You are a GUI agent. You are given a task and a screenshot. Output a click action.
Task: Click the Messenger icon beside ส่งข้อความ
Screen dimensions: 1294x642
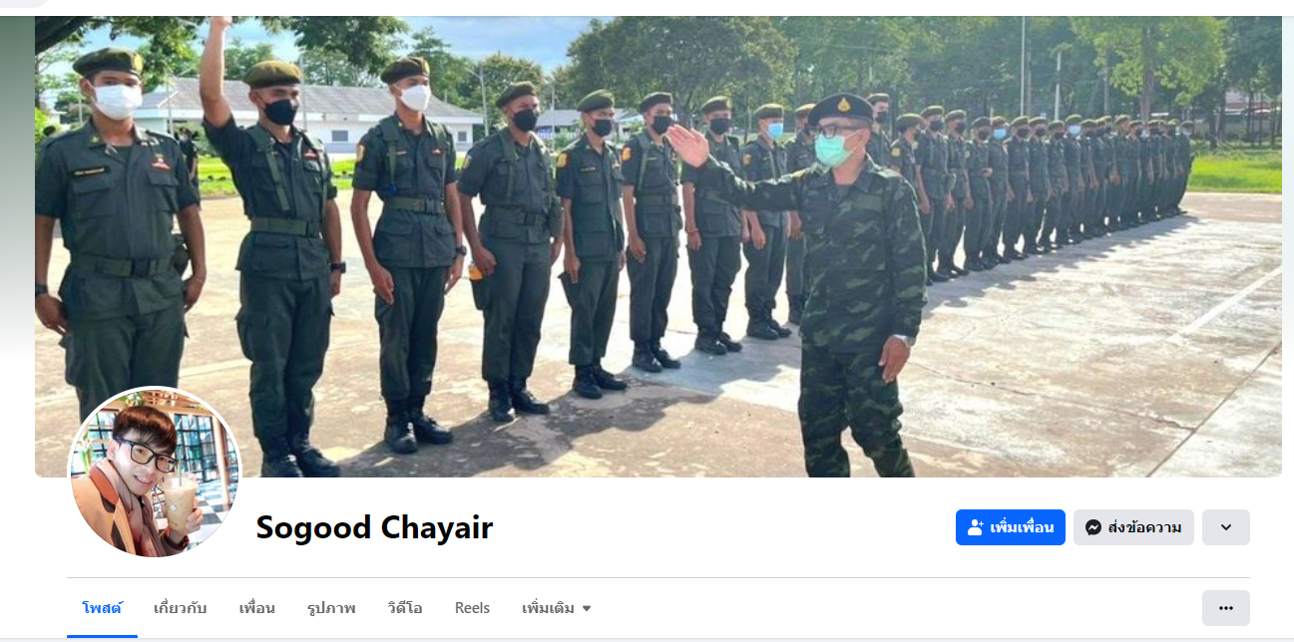pos(1093,527)
